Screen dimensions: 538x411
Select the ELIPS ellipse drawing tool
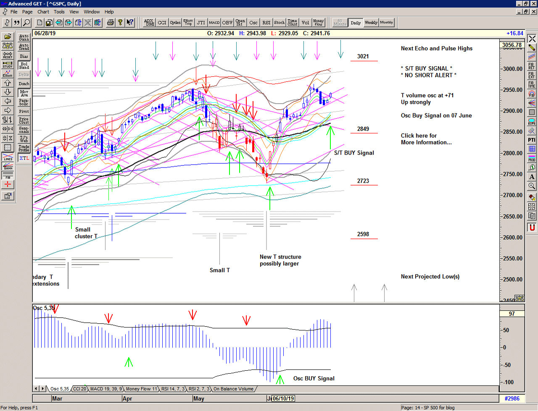tap(531, 120)
